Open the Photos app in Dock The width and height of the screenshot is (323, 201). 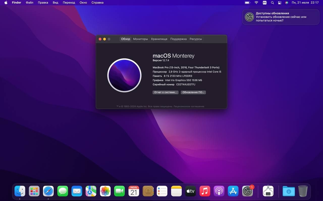pos(105,191)
